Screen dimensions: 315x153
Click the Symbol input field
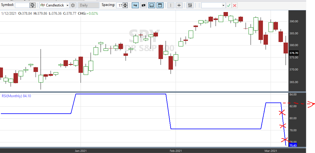[x=22, y=5]
